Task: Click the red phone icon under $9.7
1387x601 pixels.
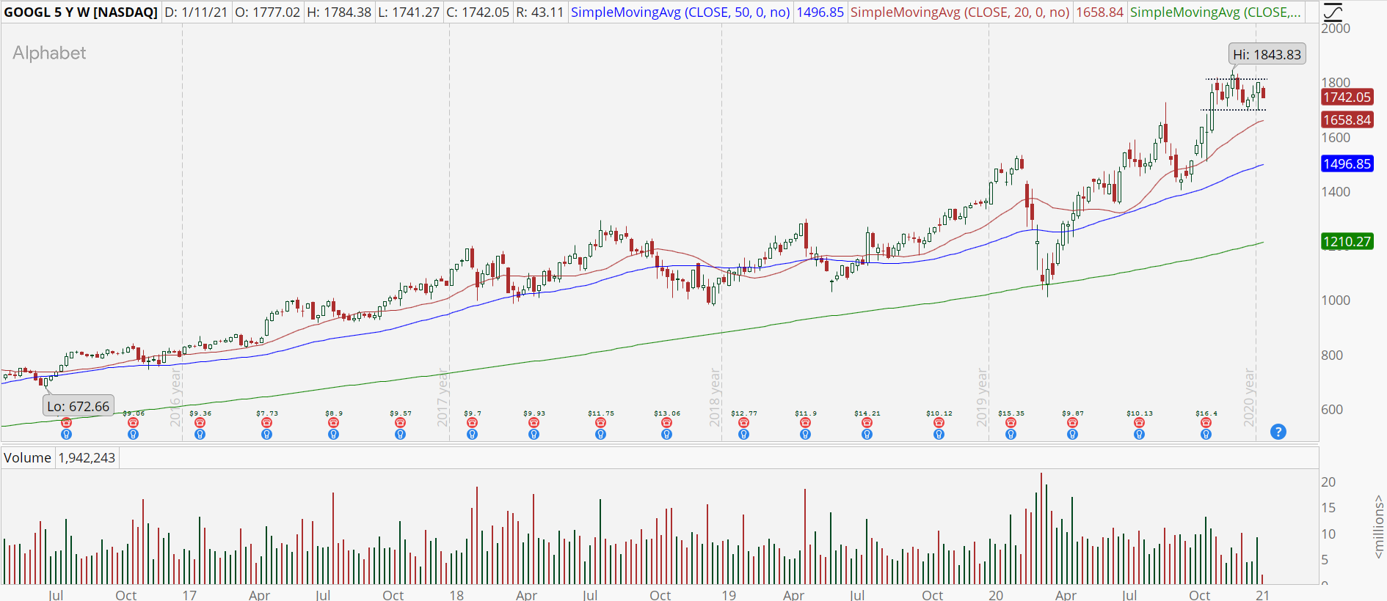Action: (x=472, y=423)
